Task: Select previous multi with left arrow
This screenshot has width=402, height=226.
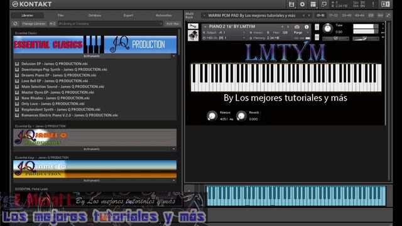Action: click(x=303, y=15)
